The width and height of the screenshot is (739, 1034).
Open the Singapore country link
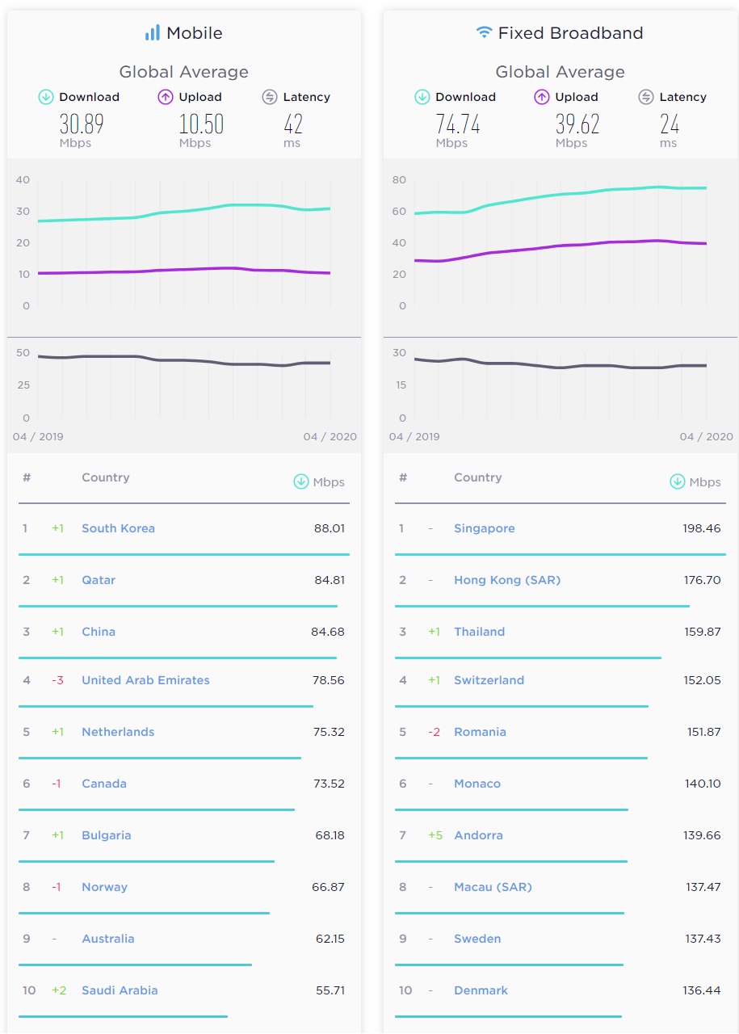pos(484,528)
